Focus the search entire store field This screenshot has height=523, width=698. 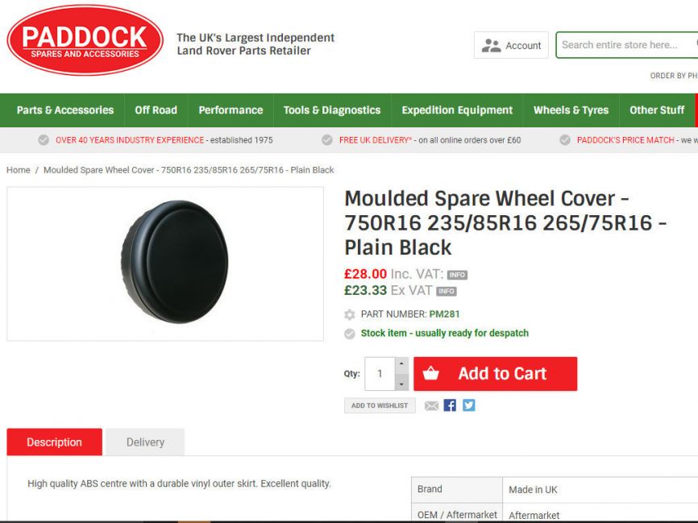pos(627,45)
